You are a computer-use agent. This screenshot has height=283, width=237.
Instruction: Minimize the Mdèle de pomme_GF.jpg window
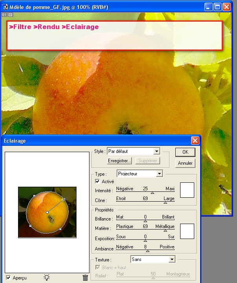(208, 7)
